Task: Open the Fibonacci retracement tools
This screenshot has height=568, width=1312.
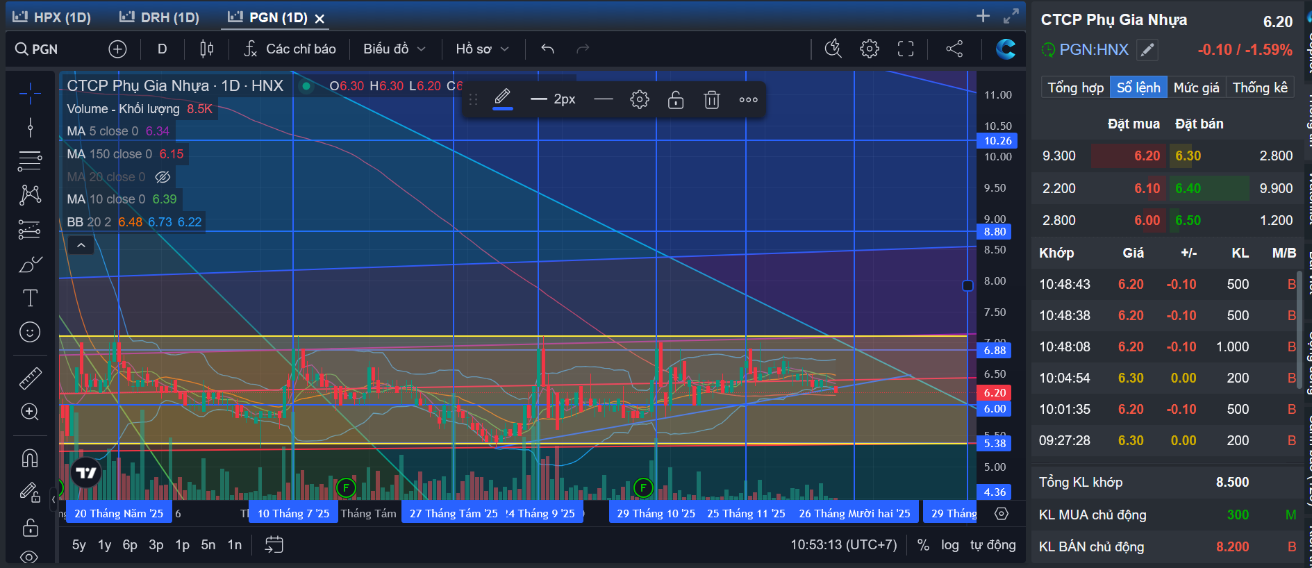Action: click(x=30, y=161)
